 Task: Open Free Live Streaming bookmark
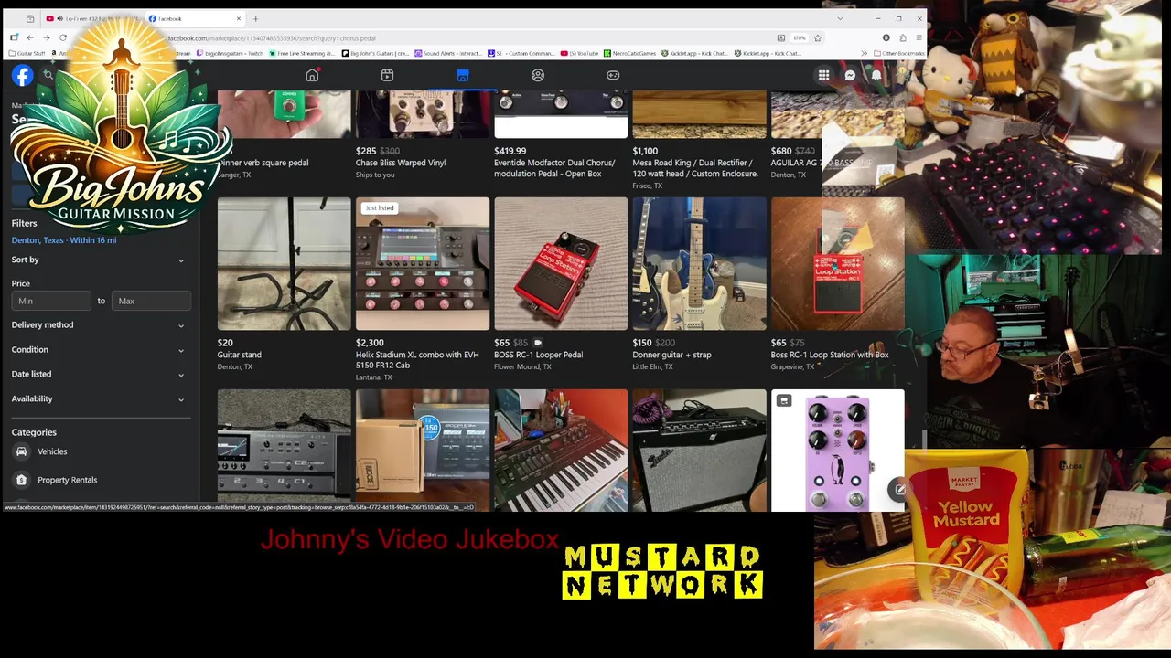(x=302, y=53)
